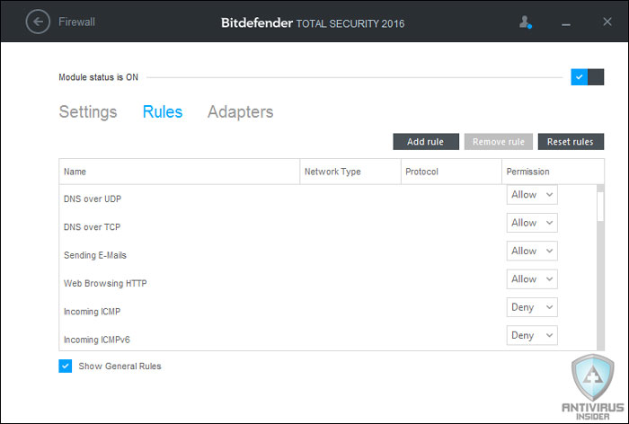Click the Permission column header
Screen dimensions: 629x424
click(553, 172)
